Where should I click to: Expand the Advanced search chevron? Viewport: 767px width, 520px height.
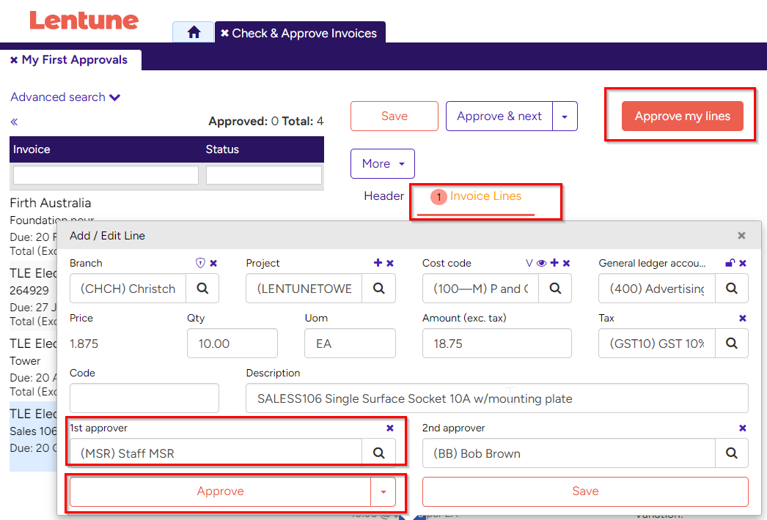pos(115,97)
